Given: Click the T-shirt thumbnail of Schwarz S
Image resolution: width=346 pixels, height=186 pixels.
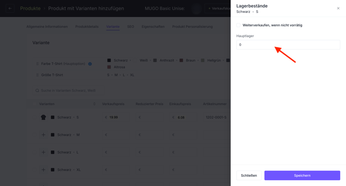Looking at the screenshot, I should 43,117.
